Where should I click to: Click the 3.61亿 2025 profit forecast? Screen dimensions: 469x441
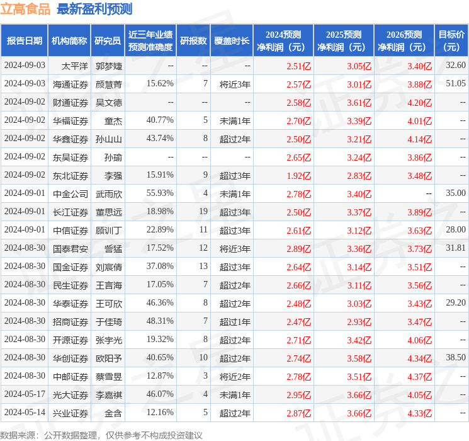point(359,103)
